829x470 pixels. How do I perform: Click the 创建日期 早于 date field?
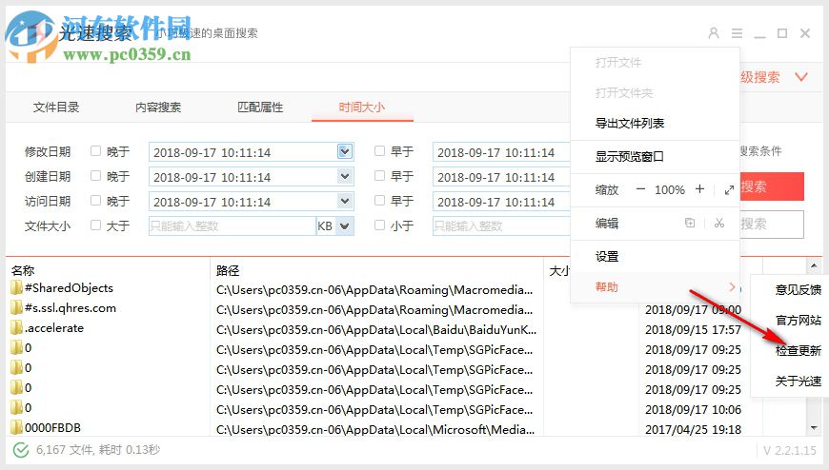501,177
